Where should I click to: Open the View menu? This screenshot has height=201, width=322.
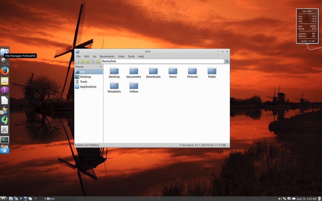[x=121, y=56]
